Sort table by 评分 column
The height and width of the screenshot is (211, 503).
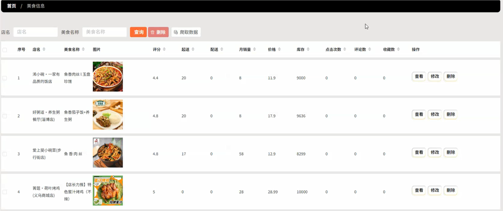(x=164, y=50)
